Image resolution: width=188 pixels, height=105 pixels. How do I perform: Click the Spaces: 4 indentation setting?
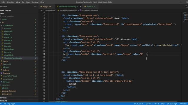tap(149, 104)
